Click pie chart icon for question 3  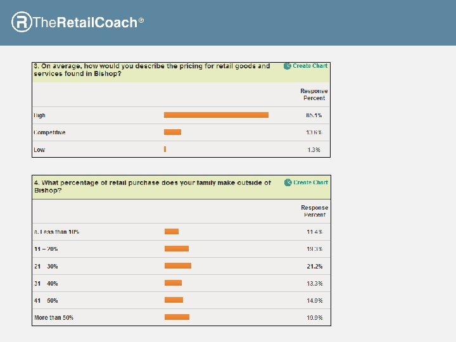(x=288, y=66)
